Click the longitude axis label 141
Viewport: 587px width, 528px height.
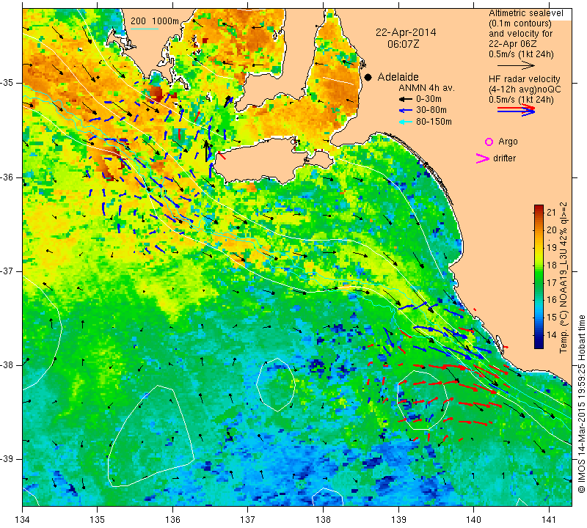(x=549, y=519)
